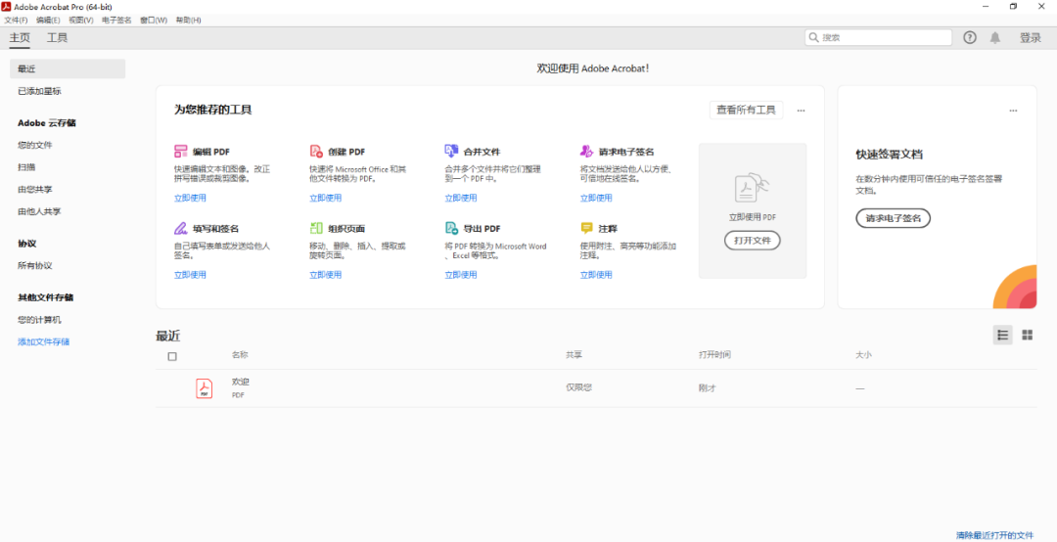Tick the select-all checkbox in recent list
The image size is (1057, 542).
point(172,356)
